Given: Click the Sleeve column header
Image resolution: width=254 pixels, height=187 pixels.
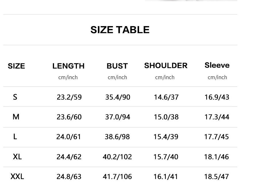Looking at the screenshot, I should click(x=217, y=65).
